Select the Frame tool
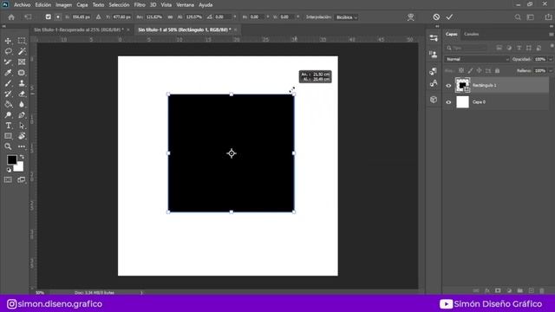Screen dimensions: 555x312 [x=22, y=62]
